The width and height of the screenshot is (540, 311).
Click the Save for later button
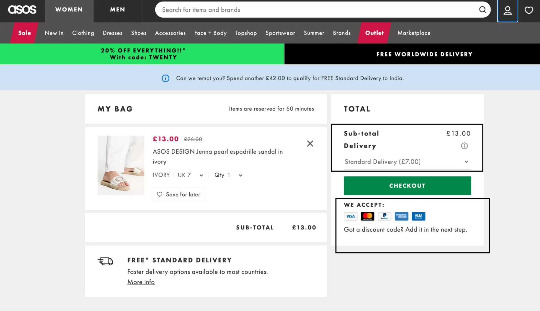pyautogui.click(x=179, y=195)
